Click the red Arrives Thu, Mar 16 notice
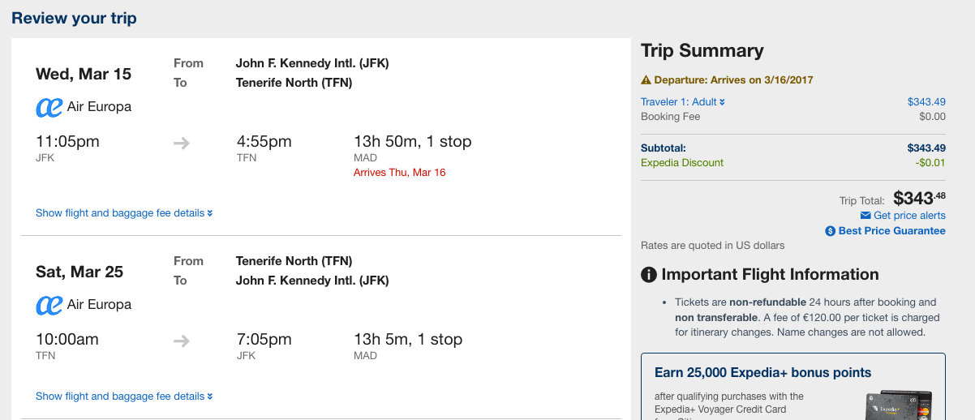This screenshot has width=975, height=420. click(400, 173)
